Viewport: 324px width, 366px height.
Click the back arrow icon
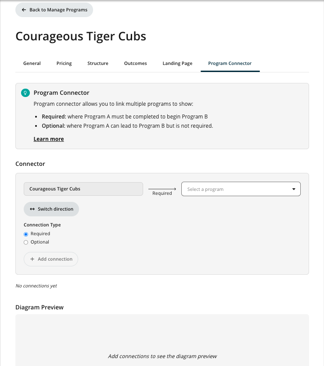tap(24, 10)
